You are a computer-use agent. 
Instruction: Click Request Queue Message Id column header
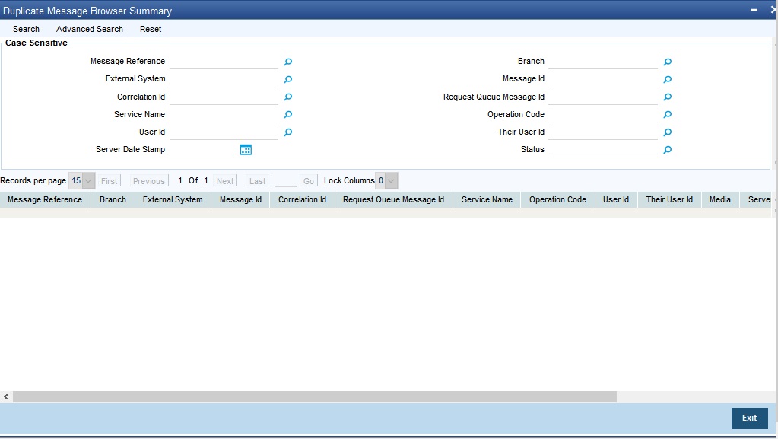click(393, 199)
